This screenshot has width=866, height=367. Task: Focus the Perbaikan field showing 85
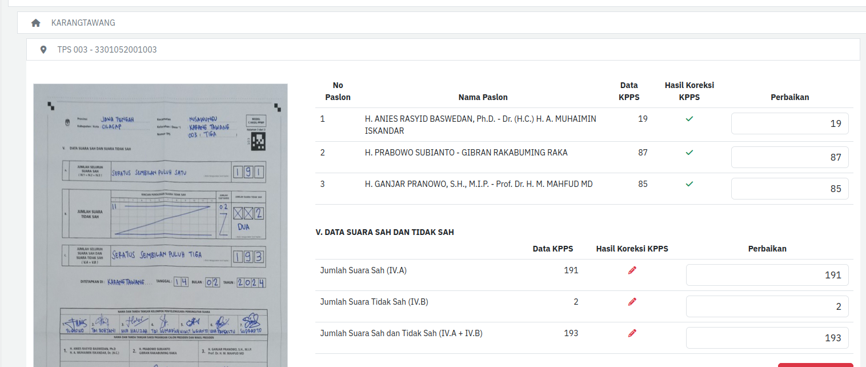tap(789, 189)
